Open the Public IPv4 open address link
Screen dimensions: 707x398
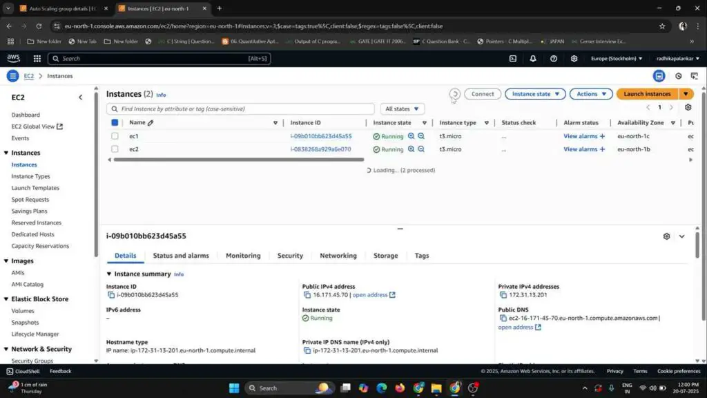tap(374, 294)
